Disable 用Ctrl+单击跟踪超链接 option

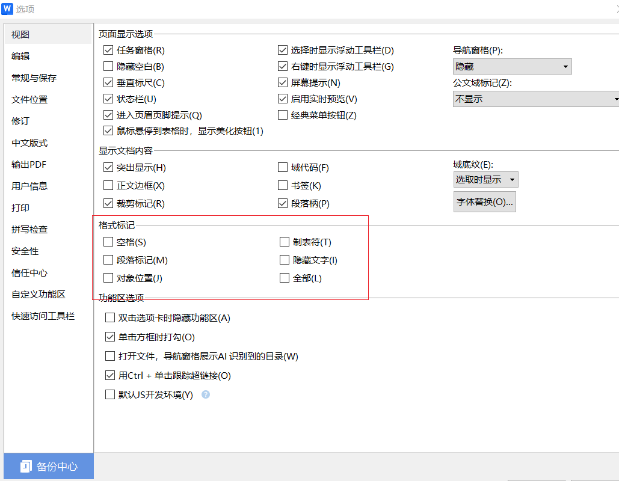110,375
